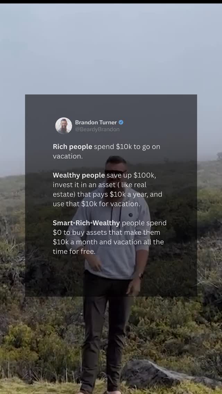Viewport: 222px width, 394px height.
Task: Click the blue verified badge icon
Action: click(121, 122)
